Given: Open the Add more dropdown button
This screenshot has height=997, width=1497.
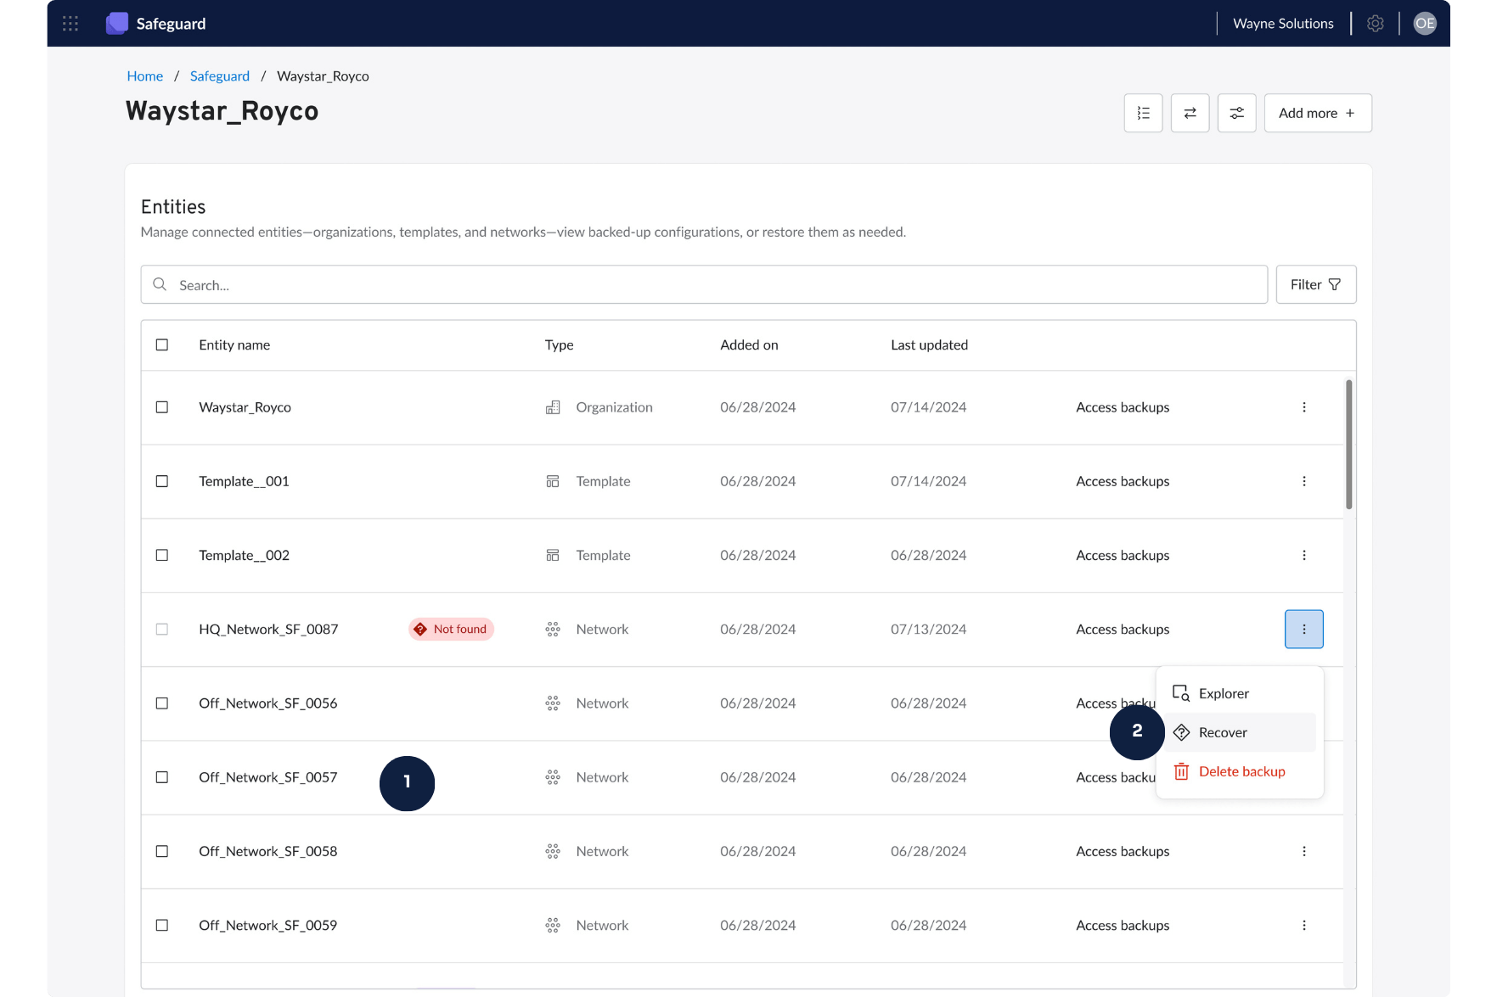Looking at the screenshot, I should click(1318, 113).
